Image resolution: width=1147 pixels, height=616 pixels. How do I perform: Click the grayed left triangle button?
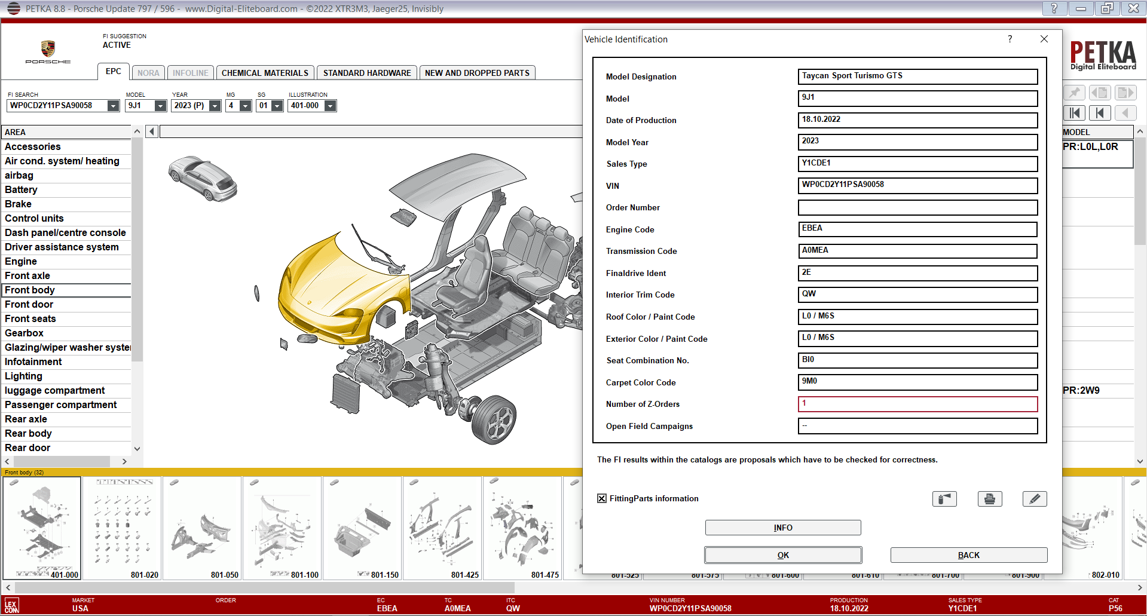pyautogui.click(x=1125, y=113)
